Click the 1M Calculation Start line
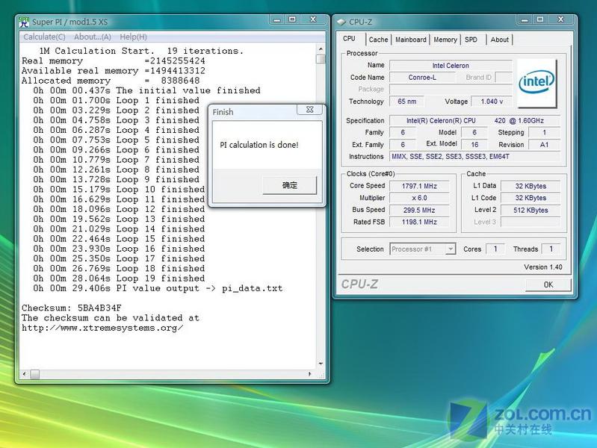This screenshot has width=597, height=448. tap(141, 51)
